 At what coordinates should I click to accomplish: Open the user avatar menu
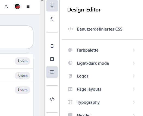coord(17,6)
